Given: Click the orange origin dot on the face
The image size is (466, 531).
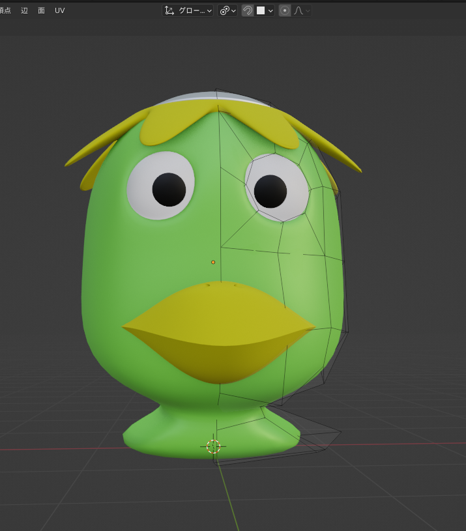Looking at the screenshot, I should pyautogui.click(x=213, y=262).
